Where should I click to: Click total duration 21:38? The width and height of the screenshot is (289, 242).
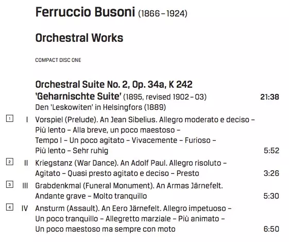pyautogui.click(x=269, y=97)
